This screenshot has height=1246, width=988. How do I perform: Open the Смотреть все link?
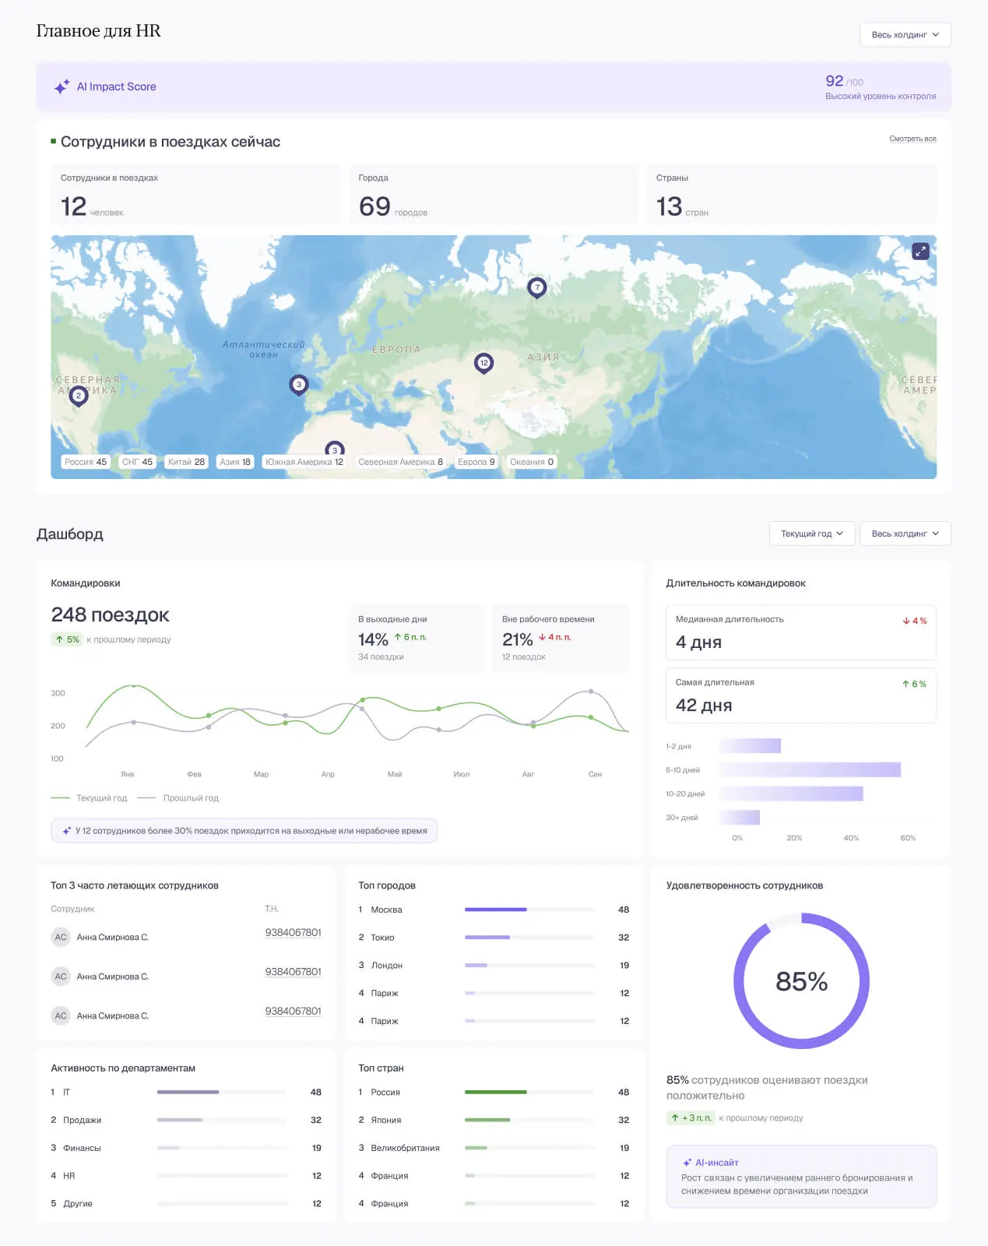coord(912,139)
